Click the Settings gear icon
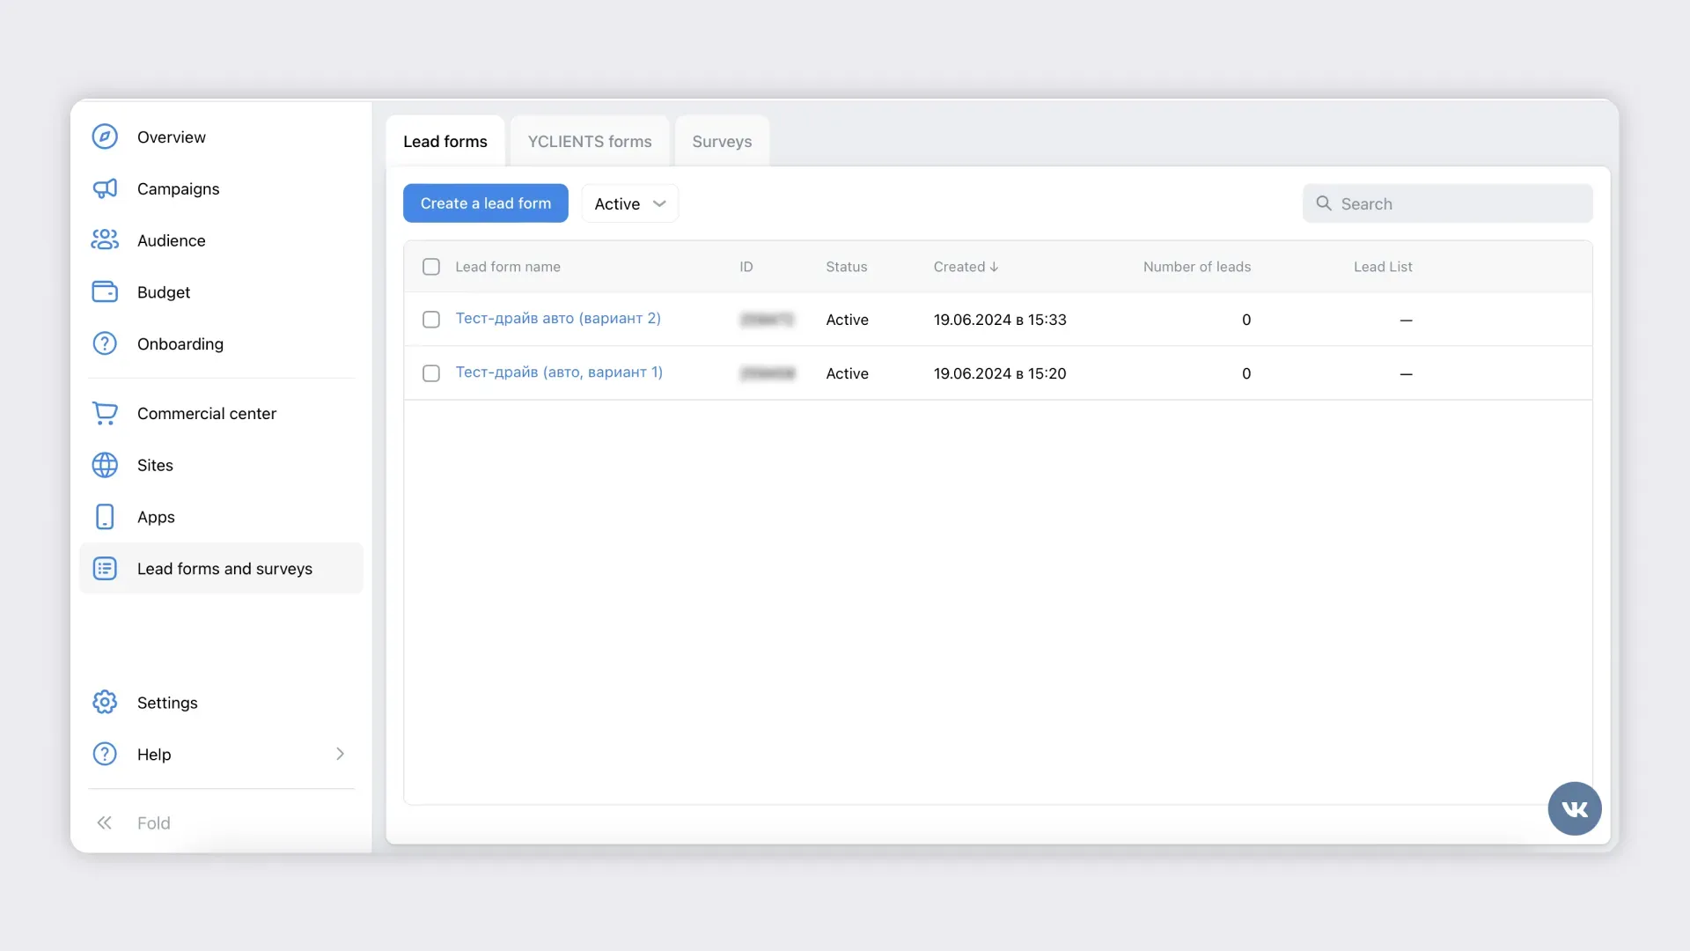This screenshot has height=951, width=1690. click(105, 702)
